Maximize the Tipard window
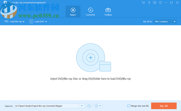Screen dimensions: 181x111 click(x=172, y=2)
